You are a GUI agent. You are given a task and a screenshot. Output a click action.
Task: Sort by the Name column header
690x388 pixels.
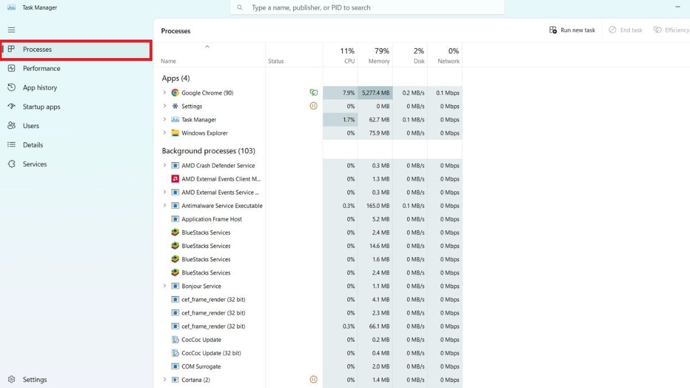(x=209, y=55)
